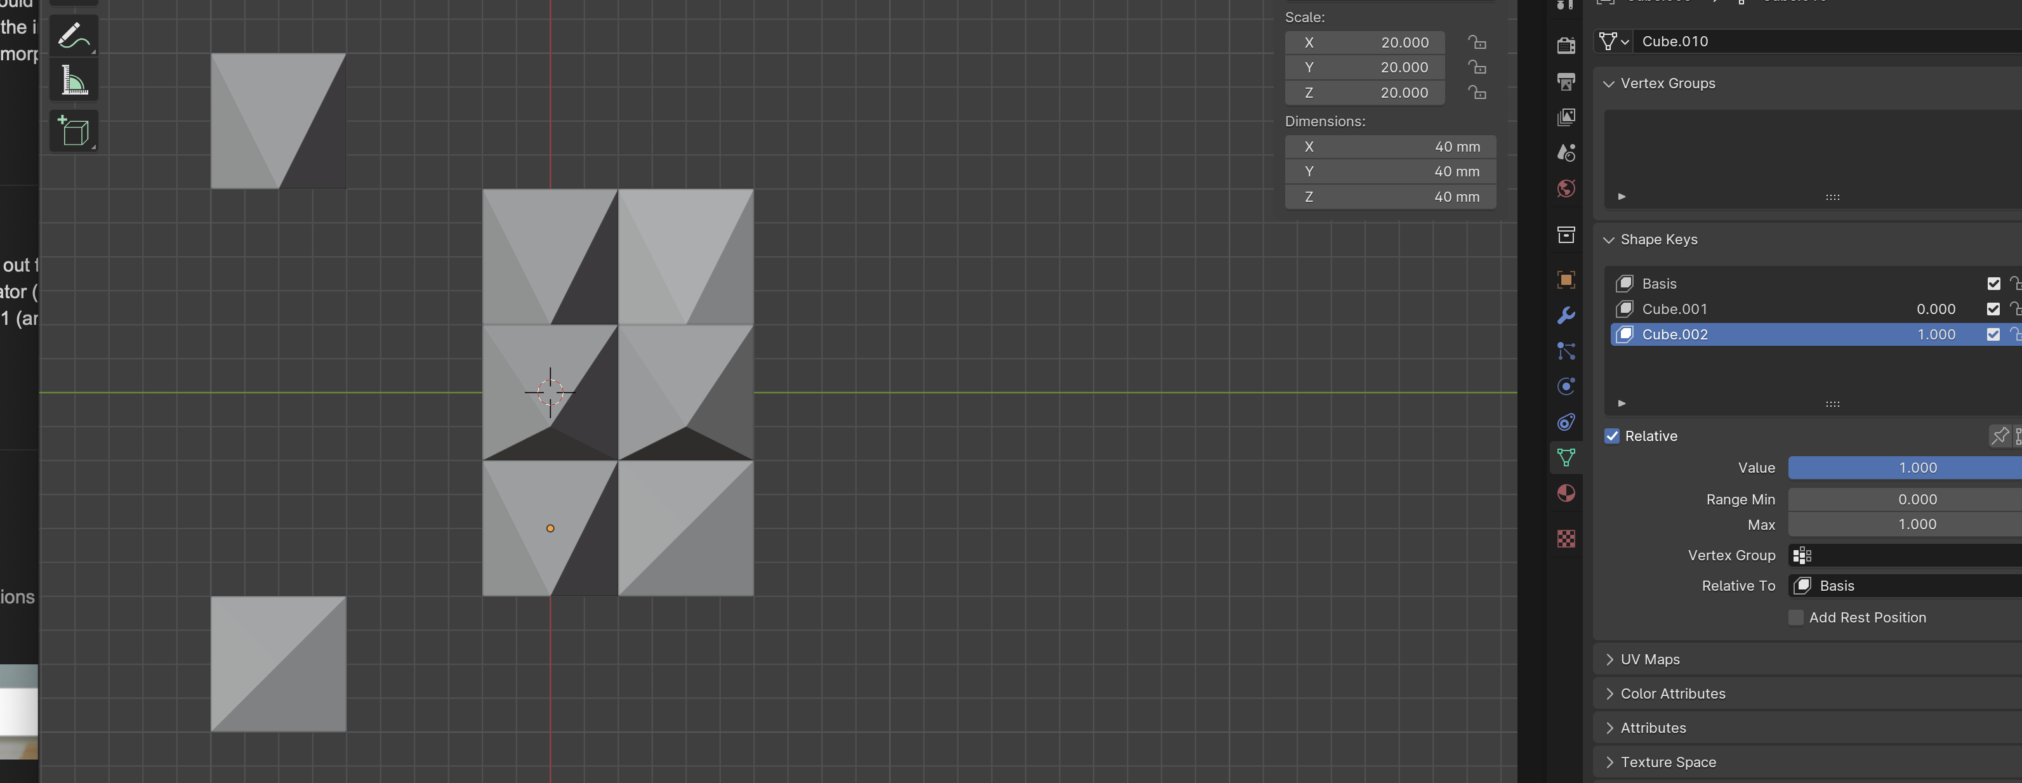Open Material properties tab

pos(1566,493)
